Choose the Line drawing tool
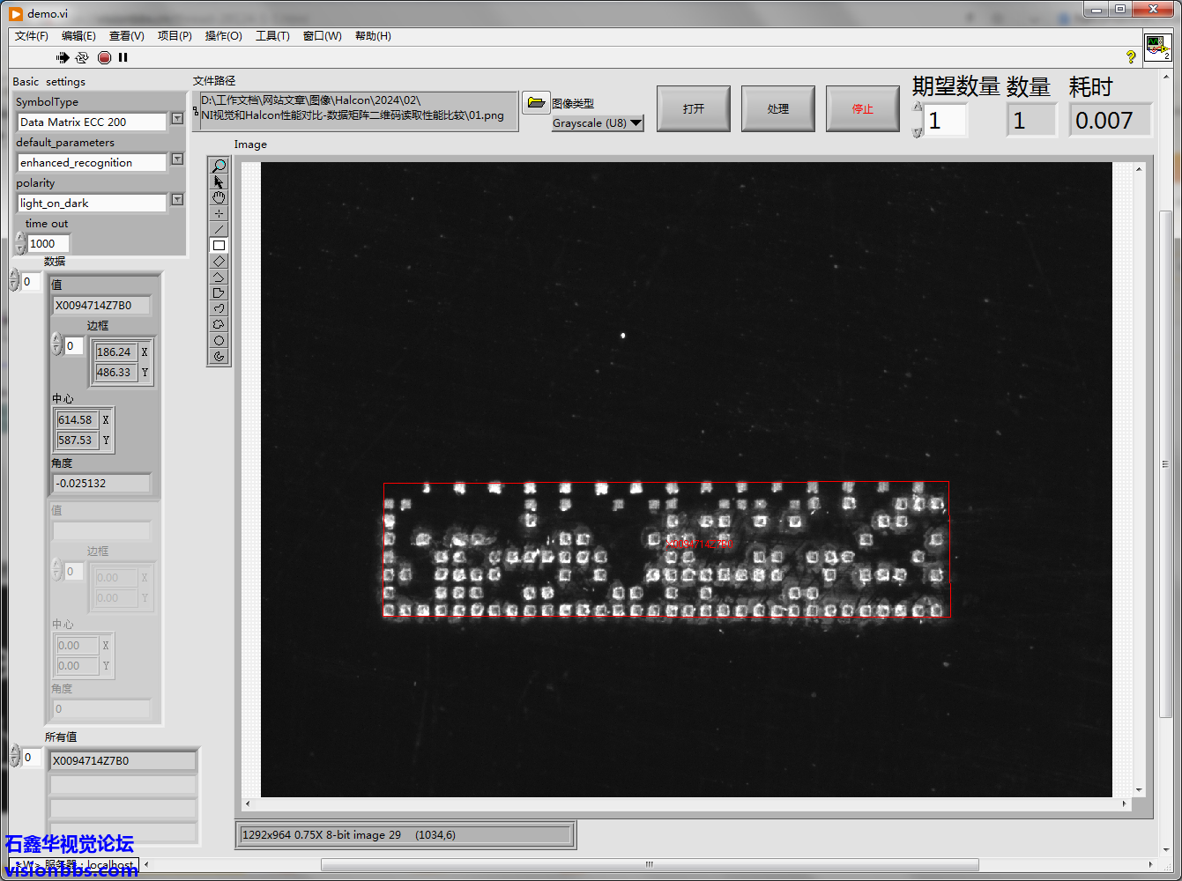The width and height of the screenshot is (1182, 881). click(219, 229)
